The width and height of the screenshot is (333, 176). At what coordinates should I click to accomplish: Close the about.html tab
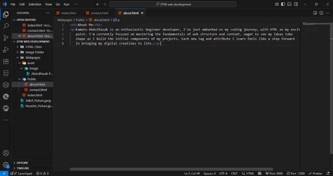[142, 13]
